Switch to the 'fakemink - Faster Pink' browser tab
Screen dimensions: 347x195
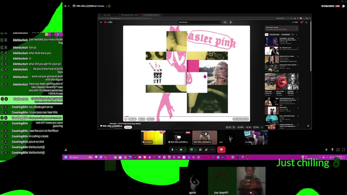pos(150,15)
